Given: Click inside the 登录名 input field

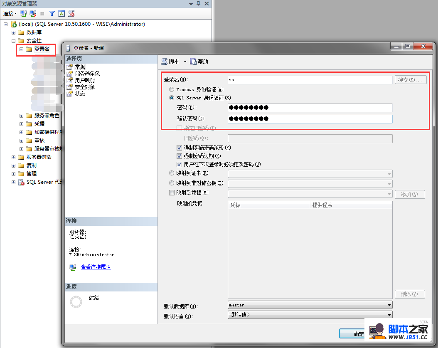Looking at the screenshot, I should point(310,79).
